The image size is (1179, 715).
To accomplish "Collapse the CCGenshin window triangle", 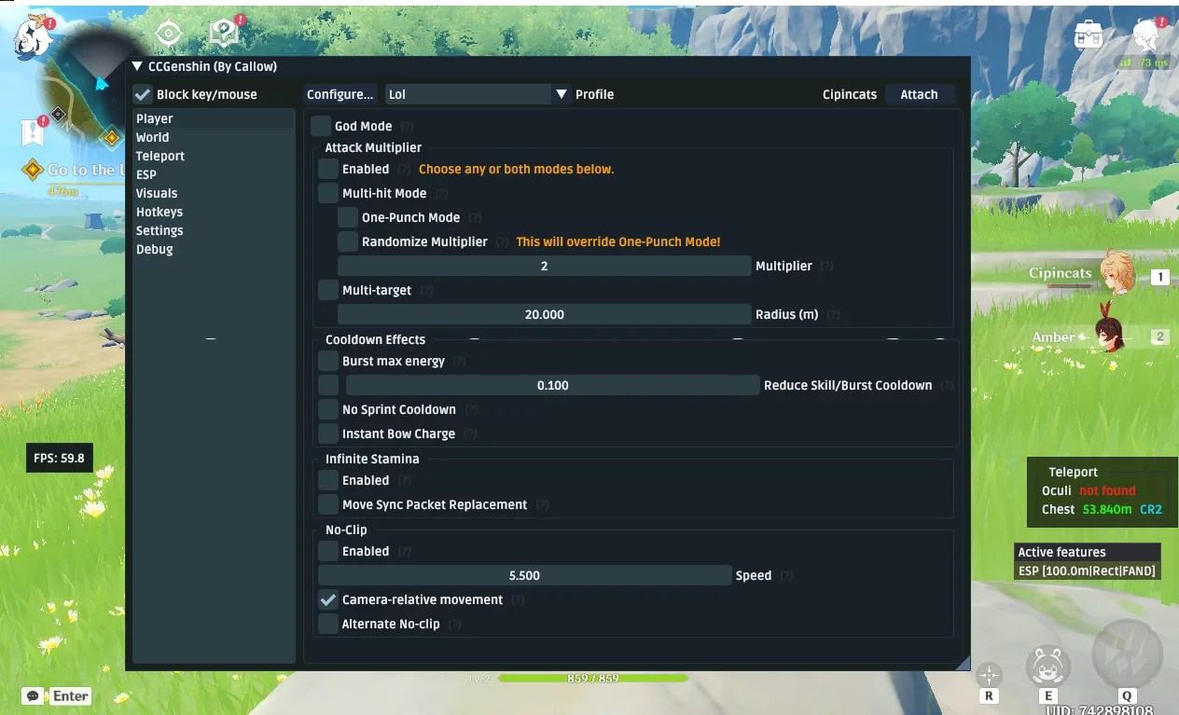I will pos(137,66).
